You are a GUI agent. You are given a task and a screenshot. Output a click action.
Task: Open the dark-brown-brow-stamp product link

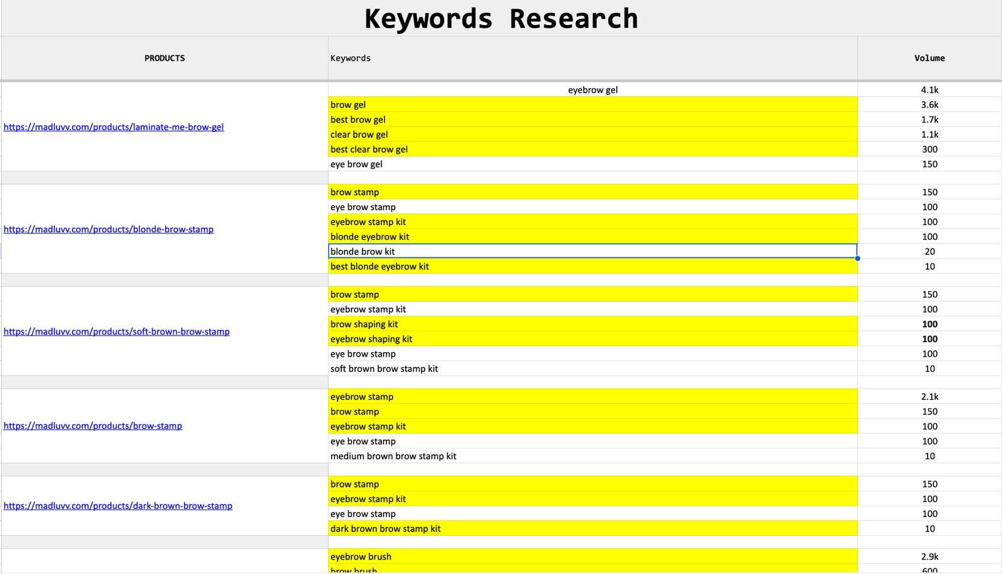[118, 506]
